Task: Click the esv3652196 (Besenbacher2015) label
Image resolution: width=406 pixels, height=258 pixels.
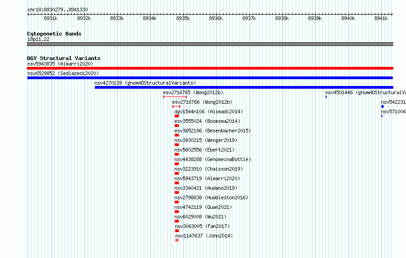Action: pos(213,131)
